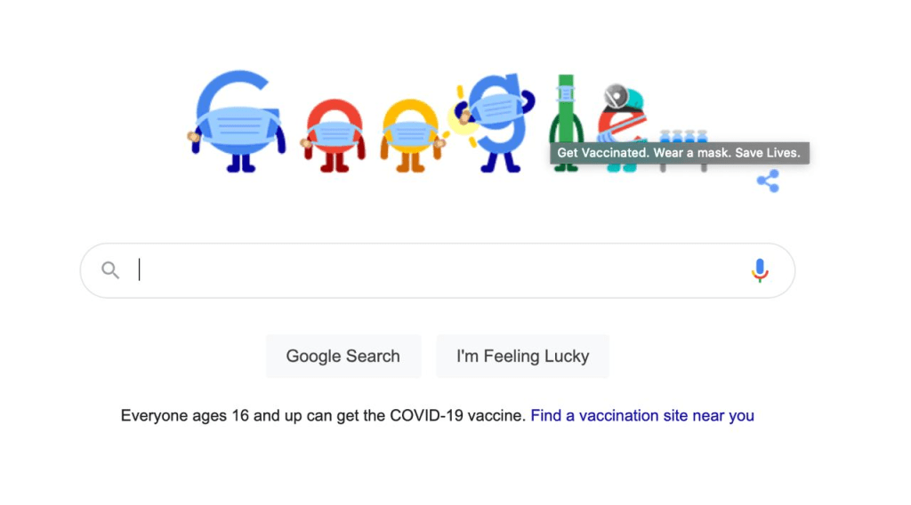Click the doctor 'e' doodle character's head mirror
Screen dimensions: 911x505
pyautogui.click(x=616, y=95)
